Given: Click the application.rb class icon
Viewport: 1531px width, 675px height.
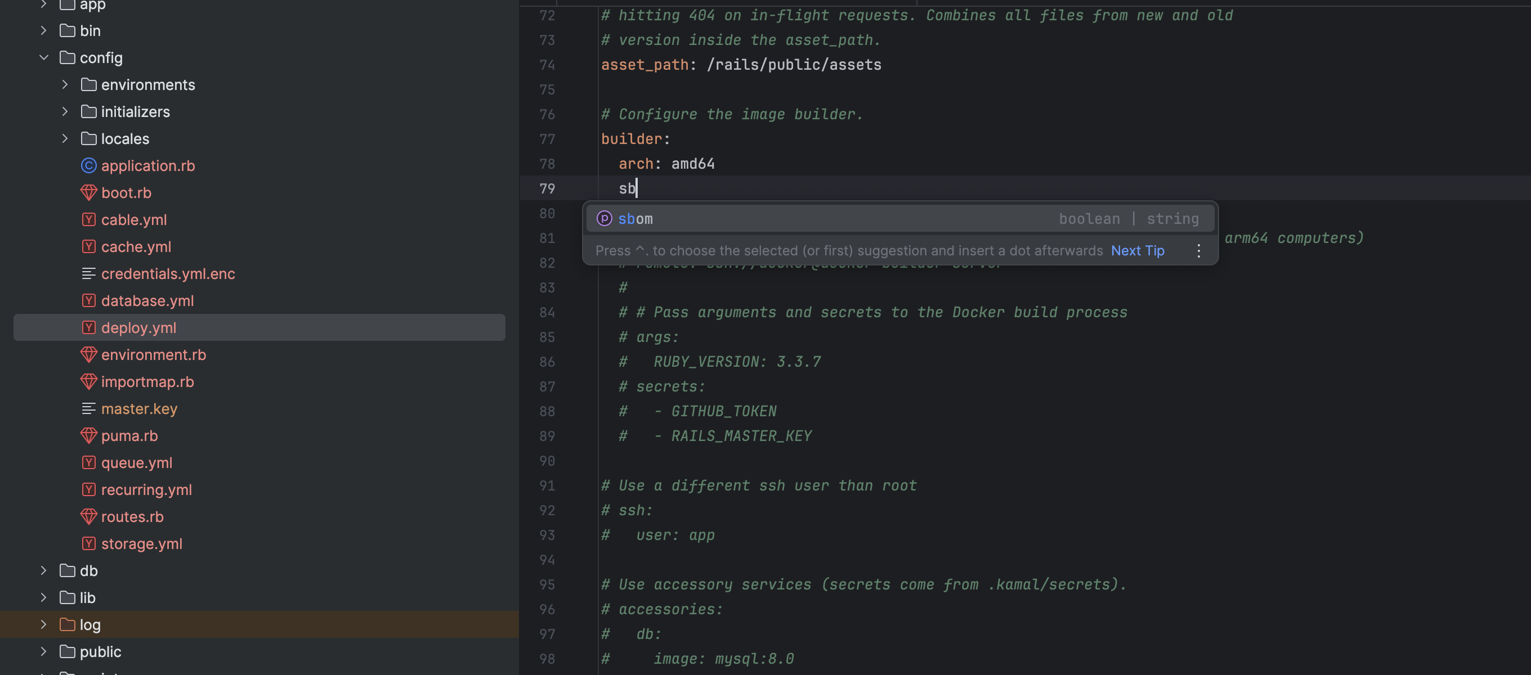Looking at the screenshot, I should 88,166.
